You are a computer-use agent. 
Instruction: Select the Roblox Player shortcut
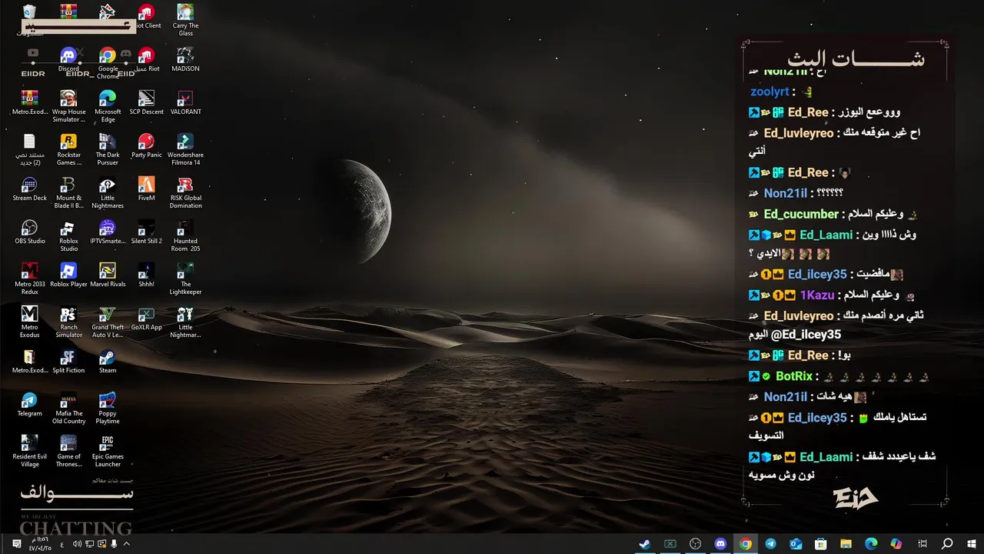tap(68, 275)
